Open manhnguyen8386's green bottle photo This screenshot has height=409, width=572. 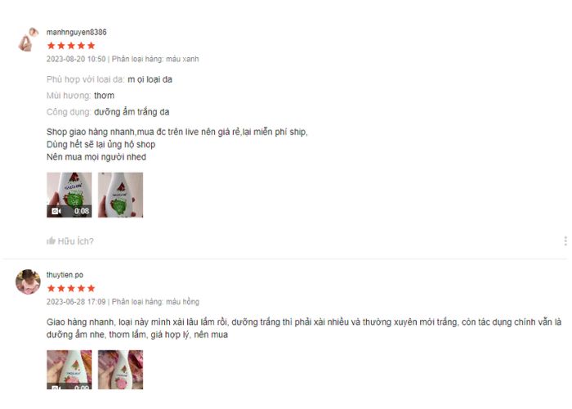(x=120, y=195)
